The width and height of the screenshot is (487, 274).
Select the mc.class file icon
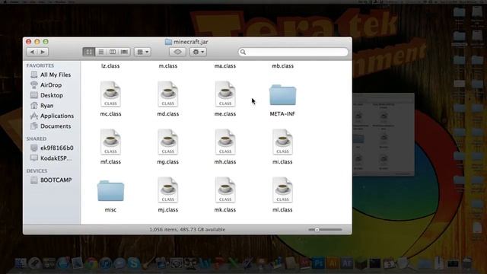click(x=110, y=94)
